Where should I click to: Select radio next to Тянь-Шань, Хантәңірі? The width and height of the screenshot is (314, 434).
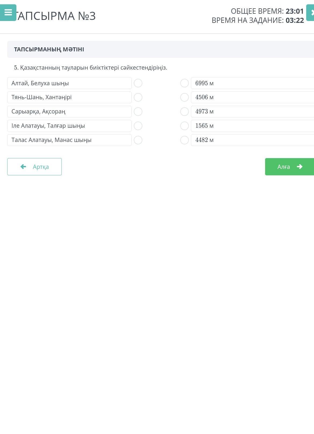(138, 97)
